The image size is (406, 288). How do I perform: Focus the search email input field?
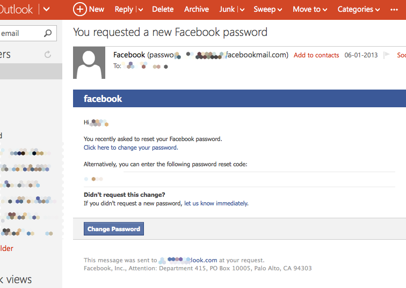click(x=21, y=33)
